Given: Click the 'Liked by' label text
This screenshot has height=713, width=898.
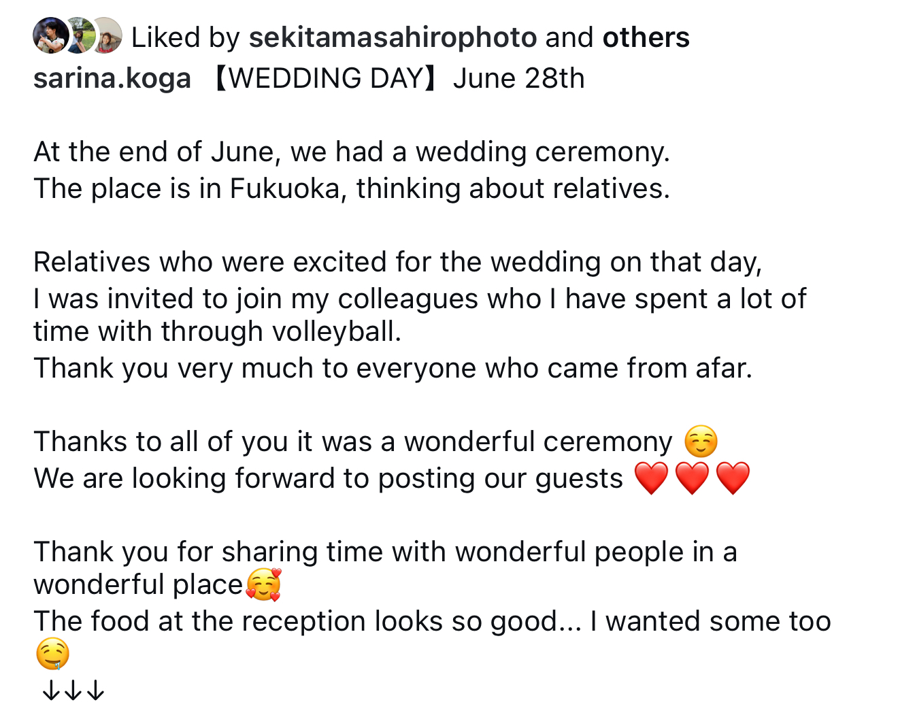Looking at the screenshot, I should [186, 37].
